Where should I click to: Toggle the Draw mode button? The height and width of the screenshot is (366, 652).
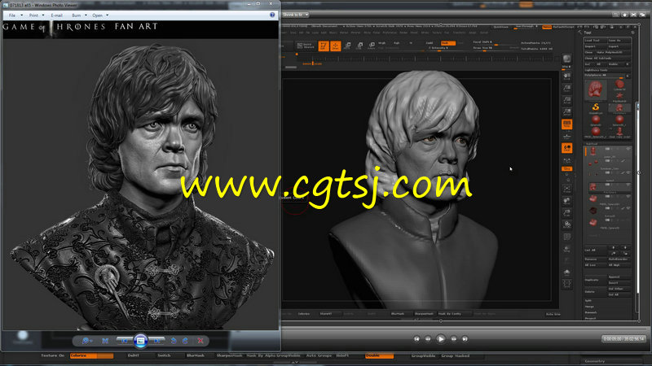pyautogui.click(x=335, y=46)
